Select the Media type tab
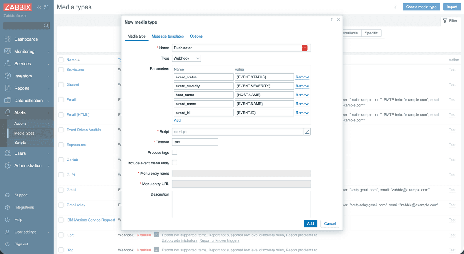 click(136, 36)
